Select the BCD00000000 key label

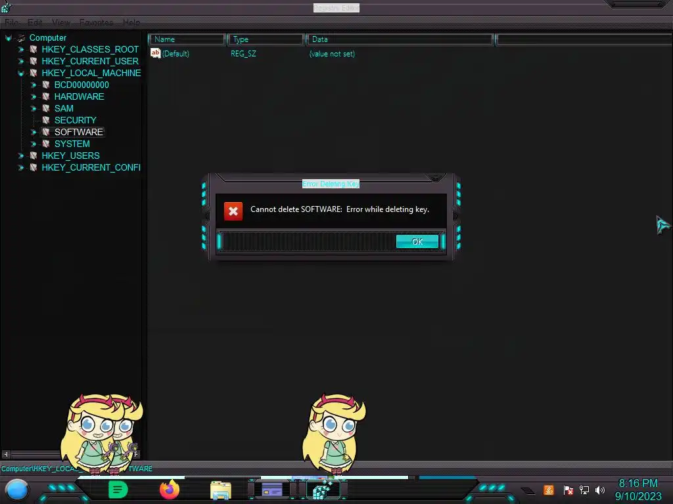(81, 85)
